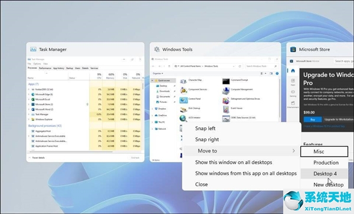Viewport: 354px width, 214px height.
Task: Click the Windows Explorer icon in Task Manager list
Action: coord(32,119)
